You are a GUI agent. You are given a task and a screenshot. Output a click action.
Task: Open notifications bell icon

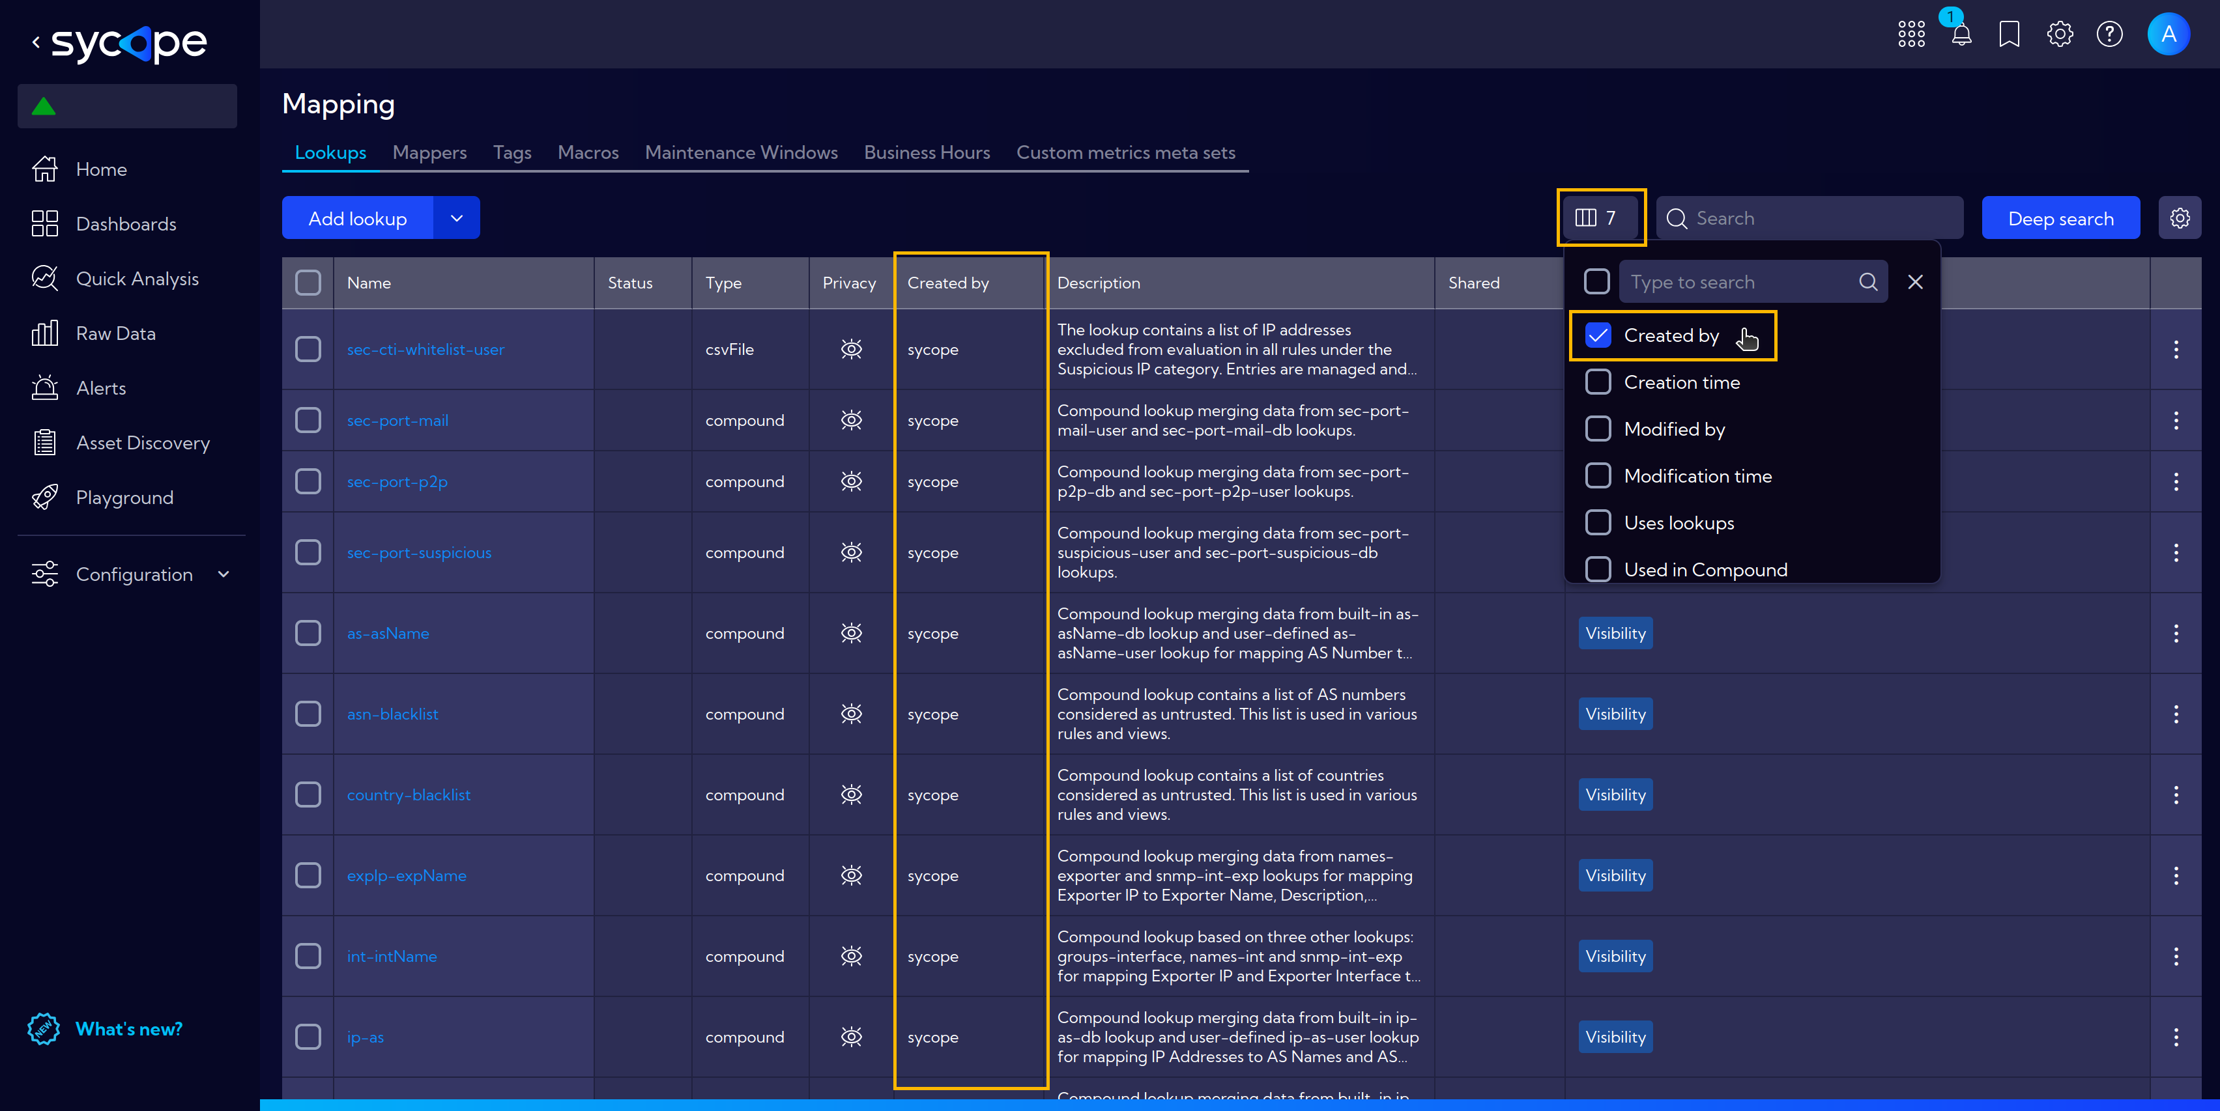[x=1961, y=35]
